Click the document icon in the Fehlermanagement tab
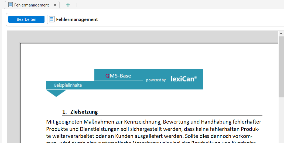The image size is (284, 143). (x=11, y=5)
